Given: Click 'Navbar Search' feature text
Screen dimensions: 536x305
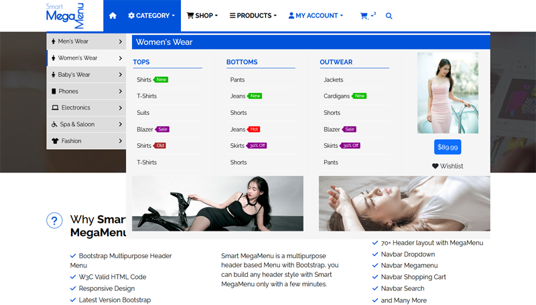Looking at the screenshot, I should click(403, 289).
